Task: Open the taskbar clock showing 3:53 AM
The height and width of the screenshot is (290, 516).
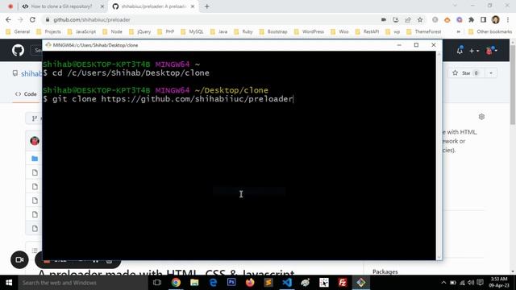Action: point(499,283)
